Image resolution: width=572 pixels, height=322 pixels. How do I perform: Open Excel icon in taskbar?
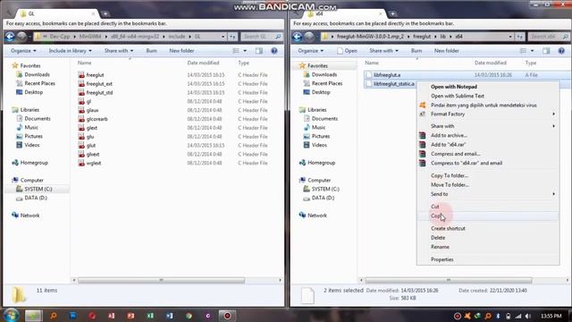tap(150, 316)
